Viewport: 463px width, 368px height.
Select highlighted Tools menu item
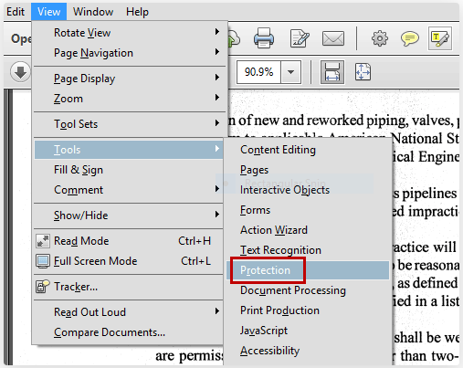coord(129,150)
